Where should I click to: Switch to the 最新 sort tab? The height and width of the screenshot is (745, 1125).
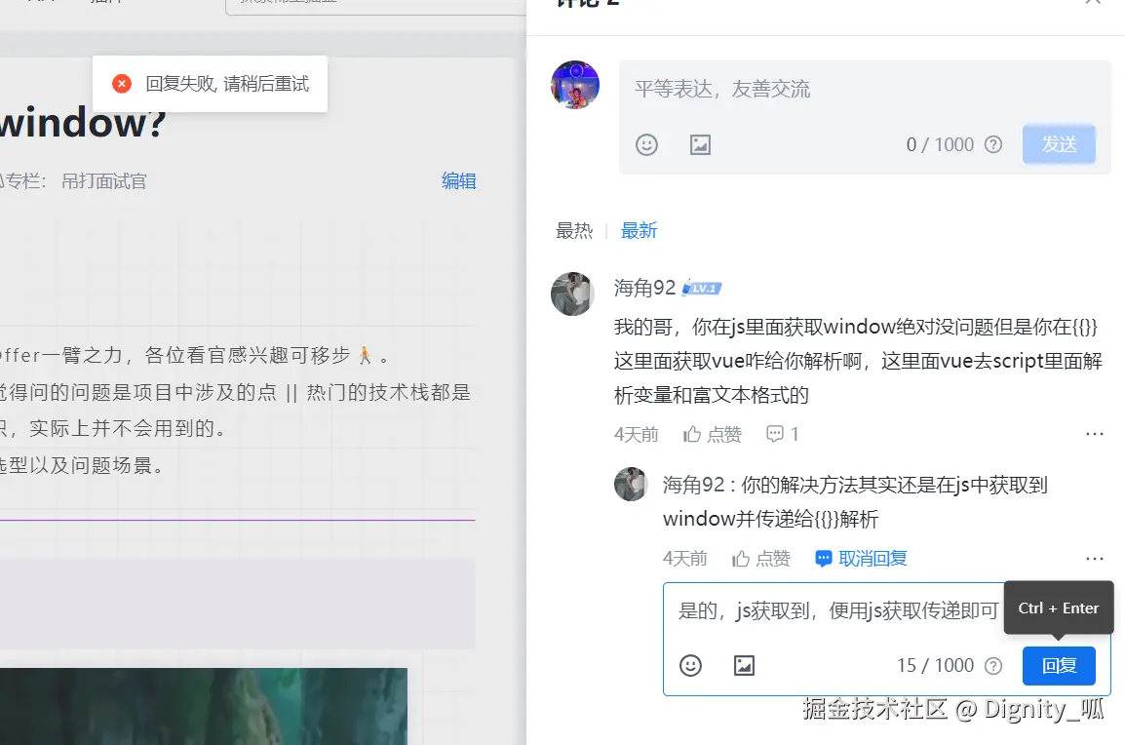coord(639,230)
